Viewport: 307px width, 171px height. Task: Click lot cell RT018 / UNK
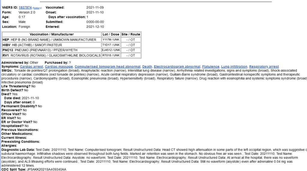click(x=111, y=56)
